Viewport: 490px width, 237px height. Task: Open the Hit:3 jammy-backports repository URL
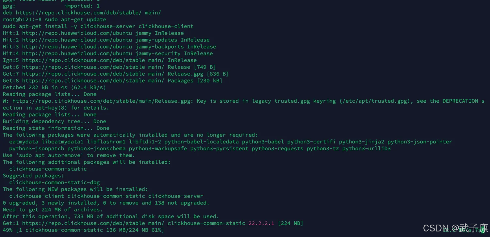[x=77, y=47]
